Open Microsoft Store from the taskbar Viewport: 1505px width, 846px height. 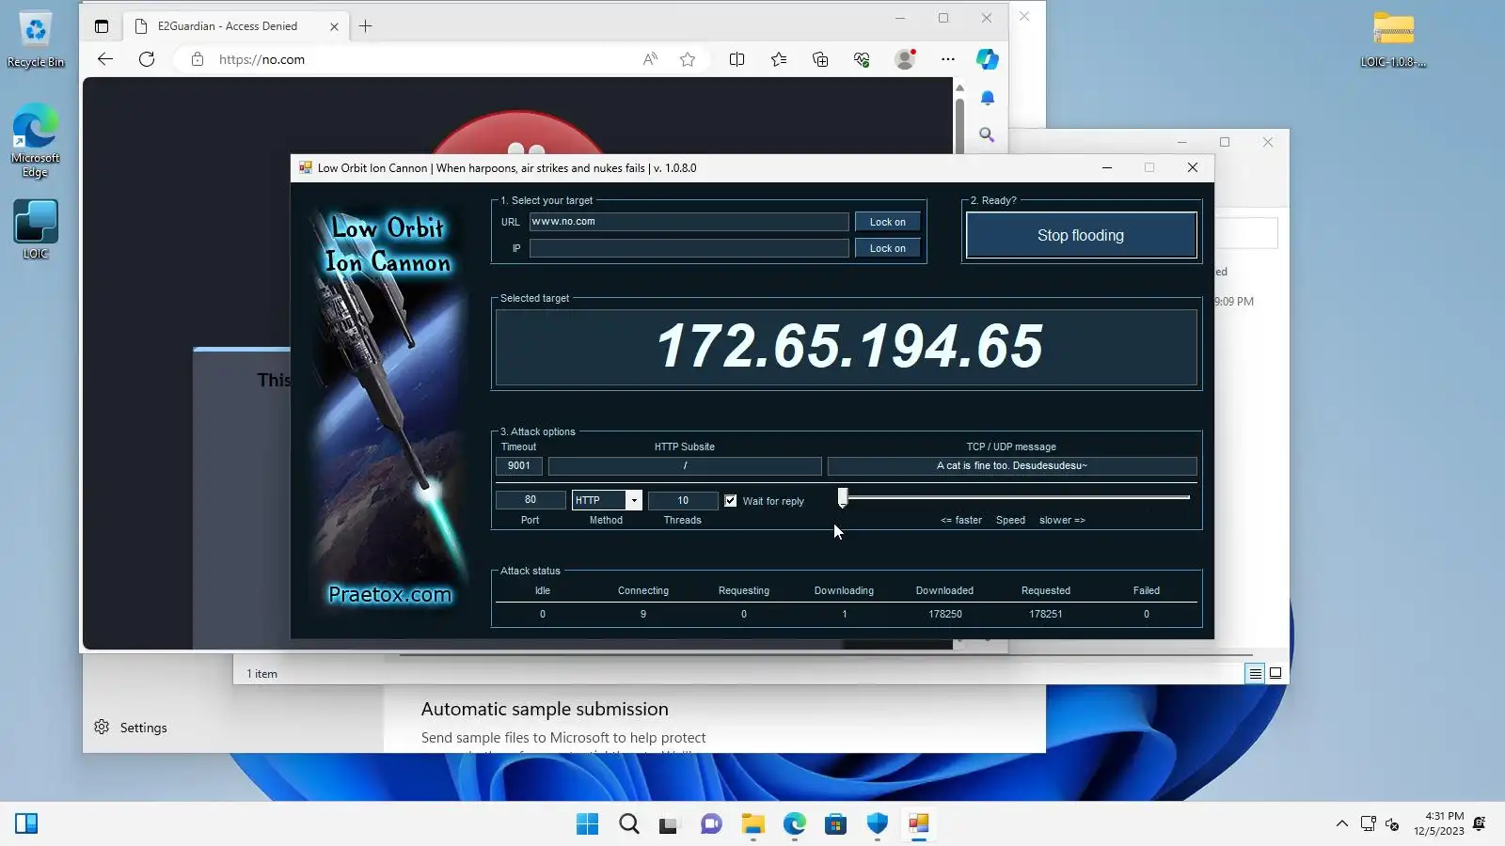coord(835,824)
